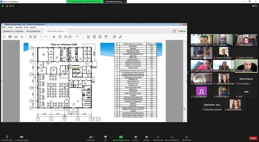Open the zoom percentage dropdown in Acrobat
Viewport: 259px width, 142px height.
click(79, 37)
